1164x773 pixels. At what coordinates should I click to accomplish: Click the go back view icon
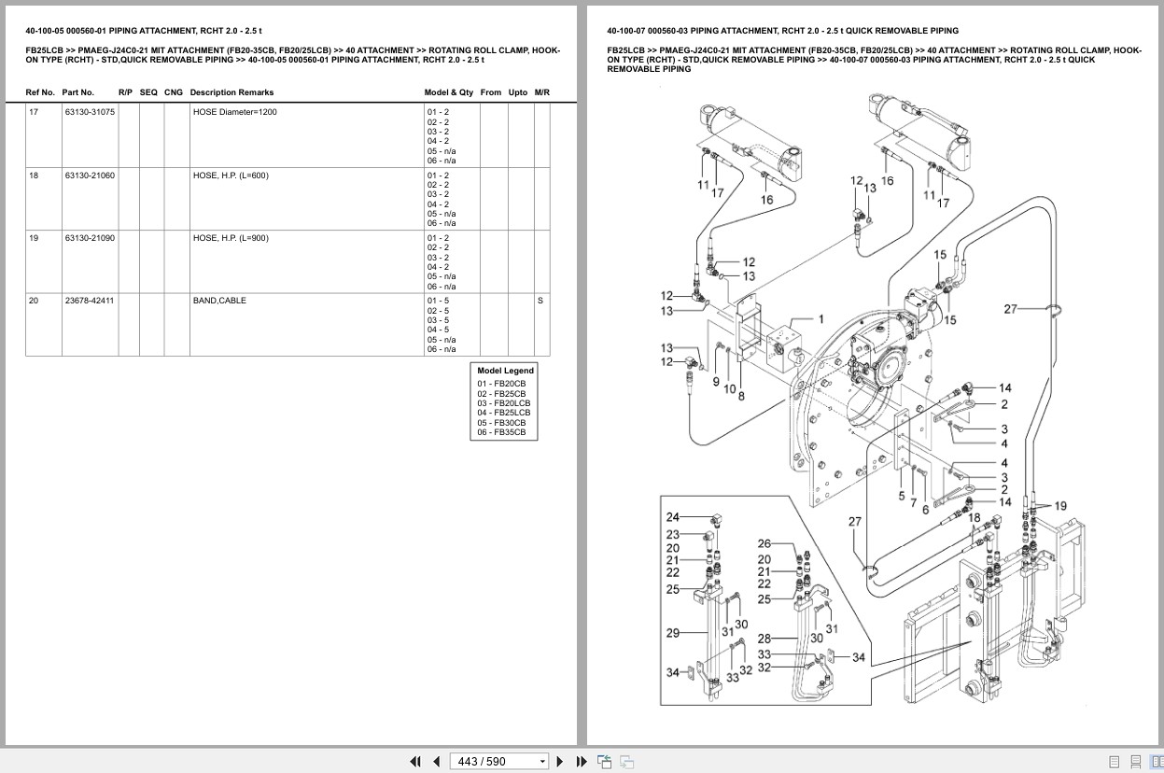pos(604,762)
